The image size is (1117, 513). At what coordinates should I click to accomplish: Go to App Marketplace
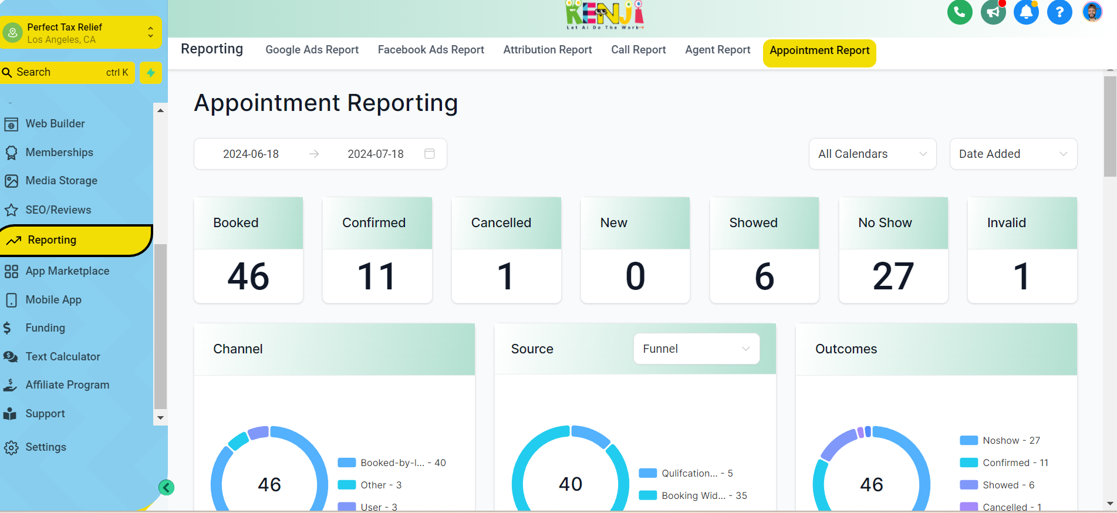[68, 271]
